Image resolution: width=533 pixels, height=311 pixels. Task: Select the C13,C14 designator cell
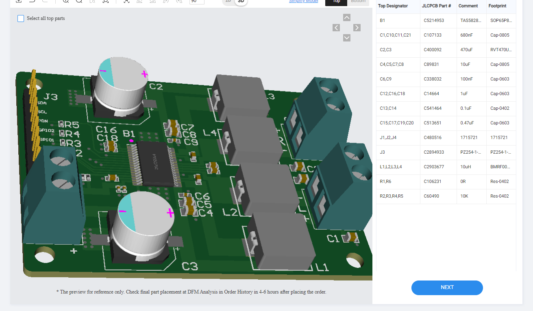[x=398, y=108]
